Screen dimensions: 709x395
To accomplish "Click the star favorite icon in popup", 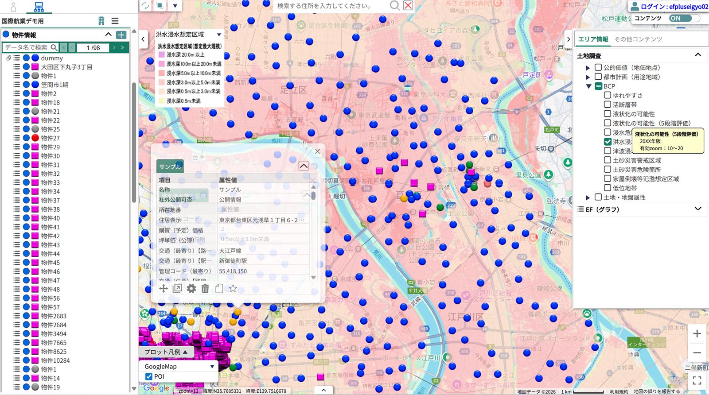I will (x=233, y=289).
